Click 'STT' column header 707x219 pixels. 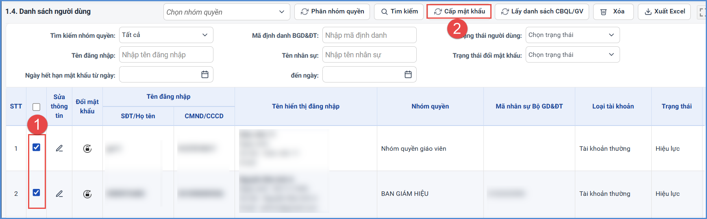[x=16, y=106]
